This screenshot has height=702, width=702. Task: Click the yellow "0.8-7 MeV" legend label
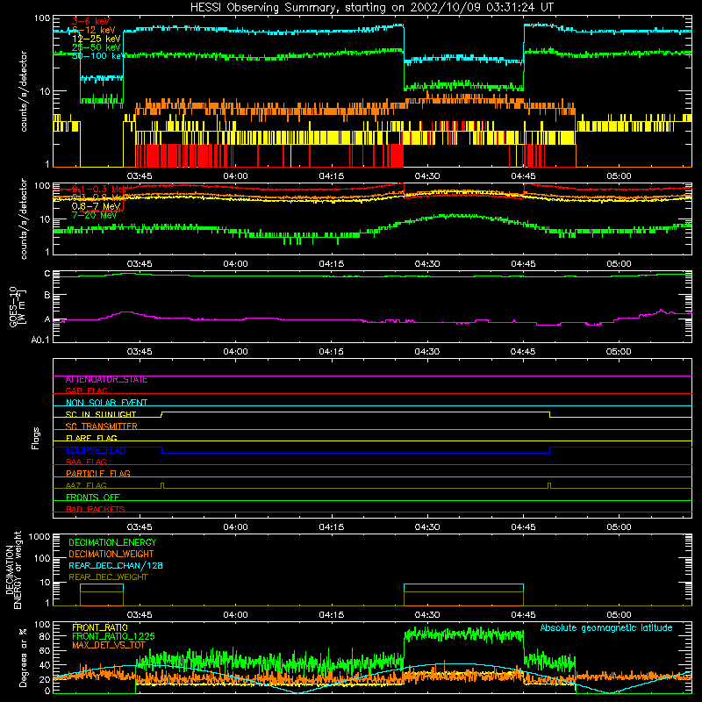(x=96, y=206)
